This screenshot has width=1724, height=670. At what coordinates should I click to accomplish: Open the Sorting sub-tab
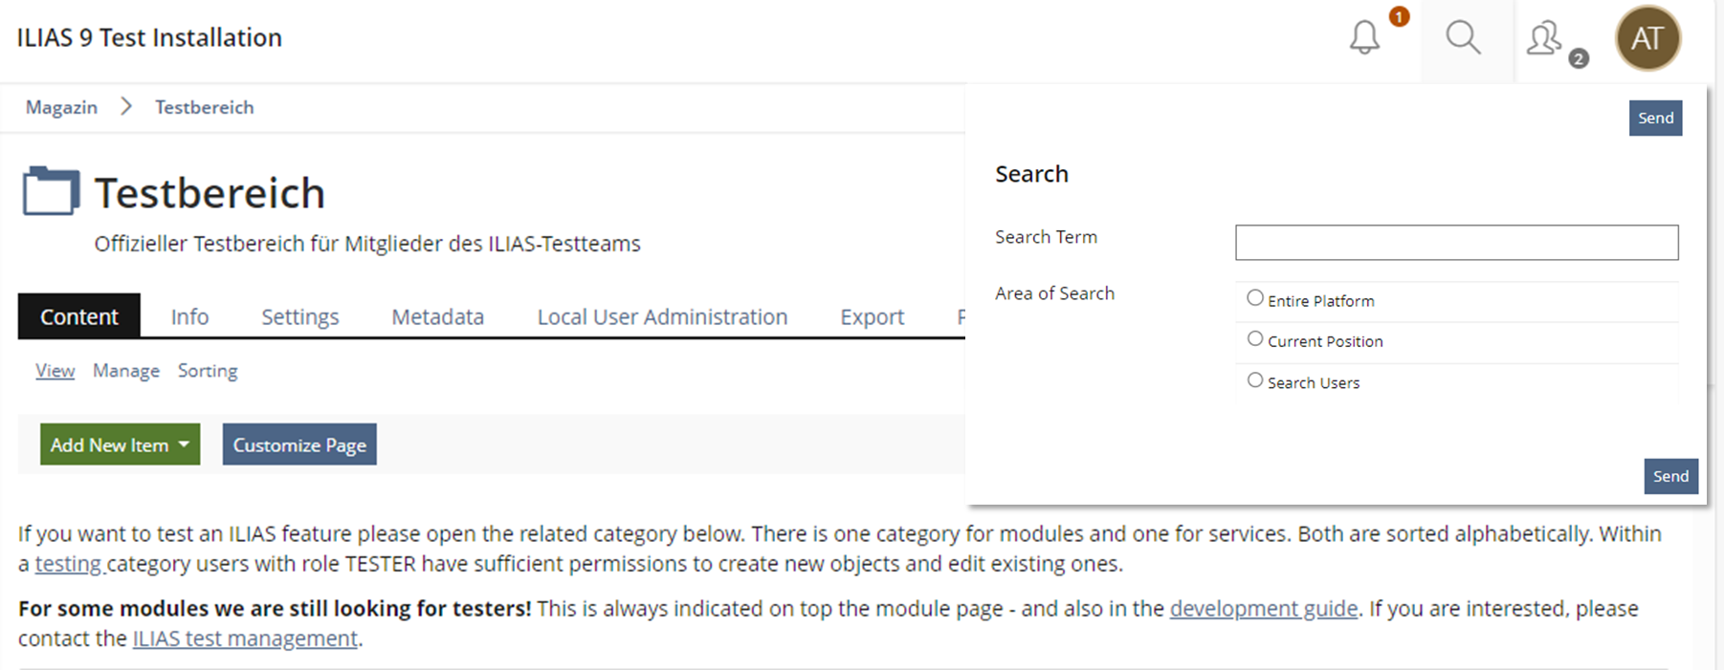pos(208,371)
